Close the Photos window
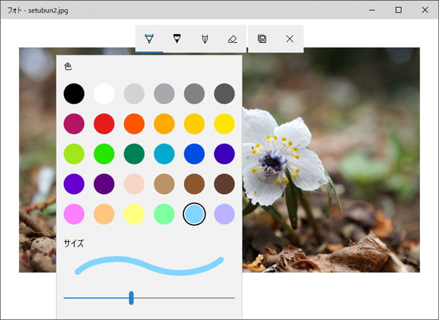439x320 pixels. [x=425, y=10]
